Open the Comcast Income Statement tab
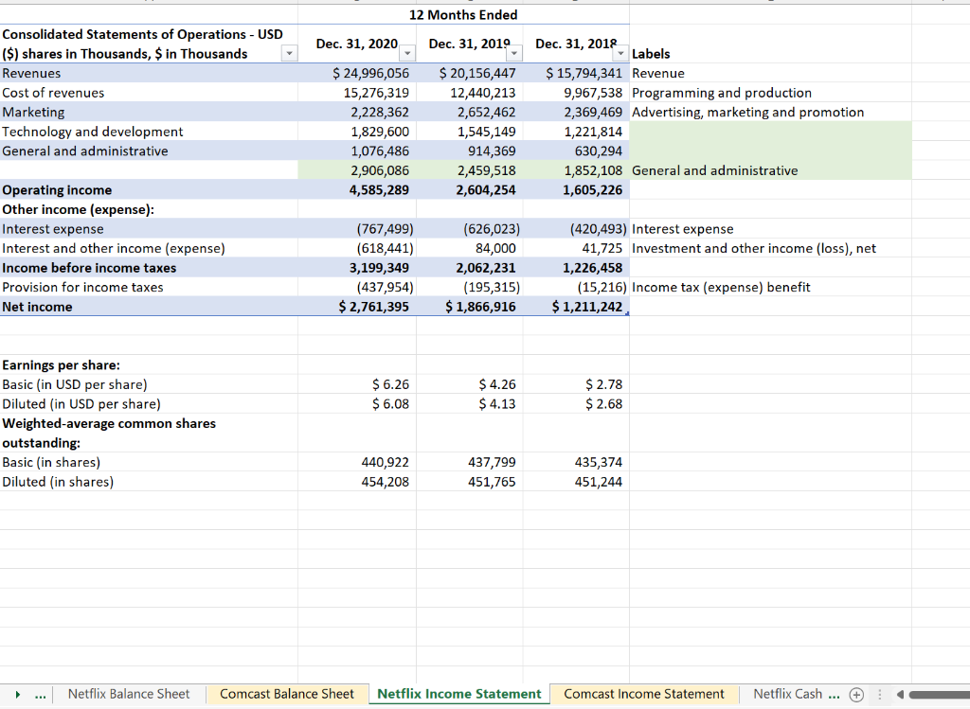Viewport: 970px width, 709px height. pos(644,694)
